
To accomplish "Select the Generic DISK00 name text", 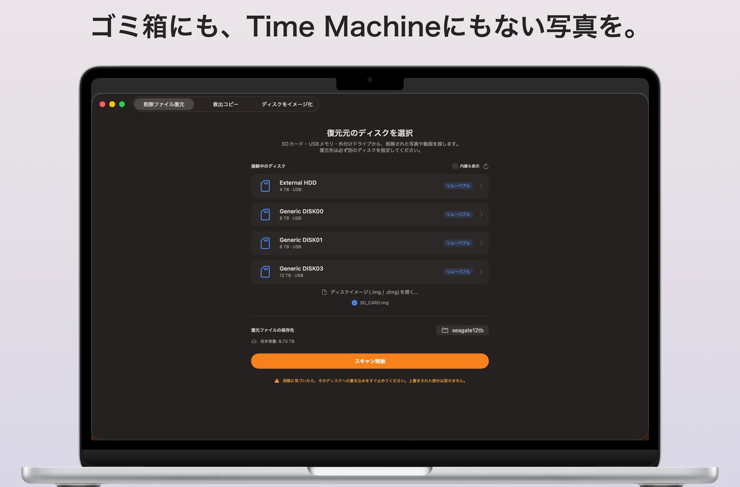I will (x=301, y=211).
